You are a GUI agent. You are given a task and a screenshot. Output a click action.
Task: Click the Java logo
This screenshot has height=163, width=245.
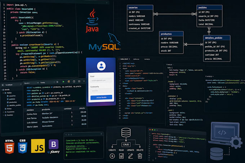click(92, 21)
